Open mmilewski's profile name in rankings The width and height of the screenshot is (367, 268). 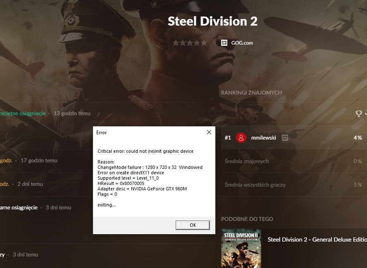tap(264, 138)
